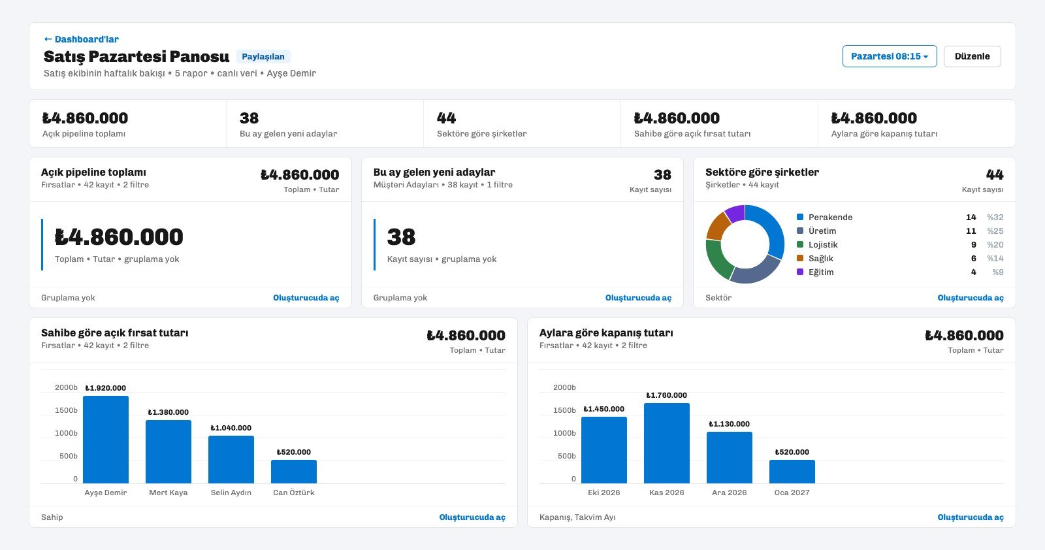Screen dimensions: 1045x550
Task: Click the Satış Pazartesi Panosu title
Action: pyautogui.click(x=137, y=57)
